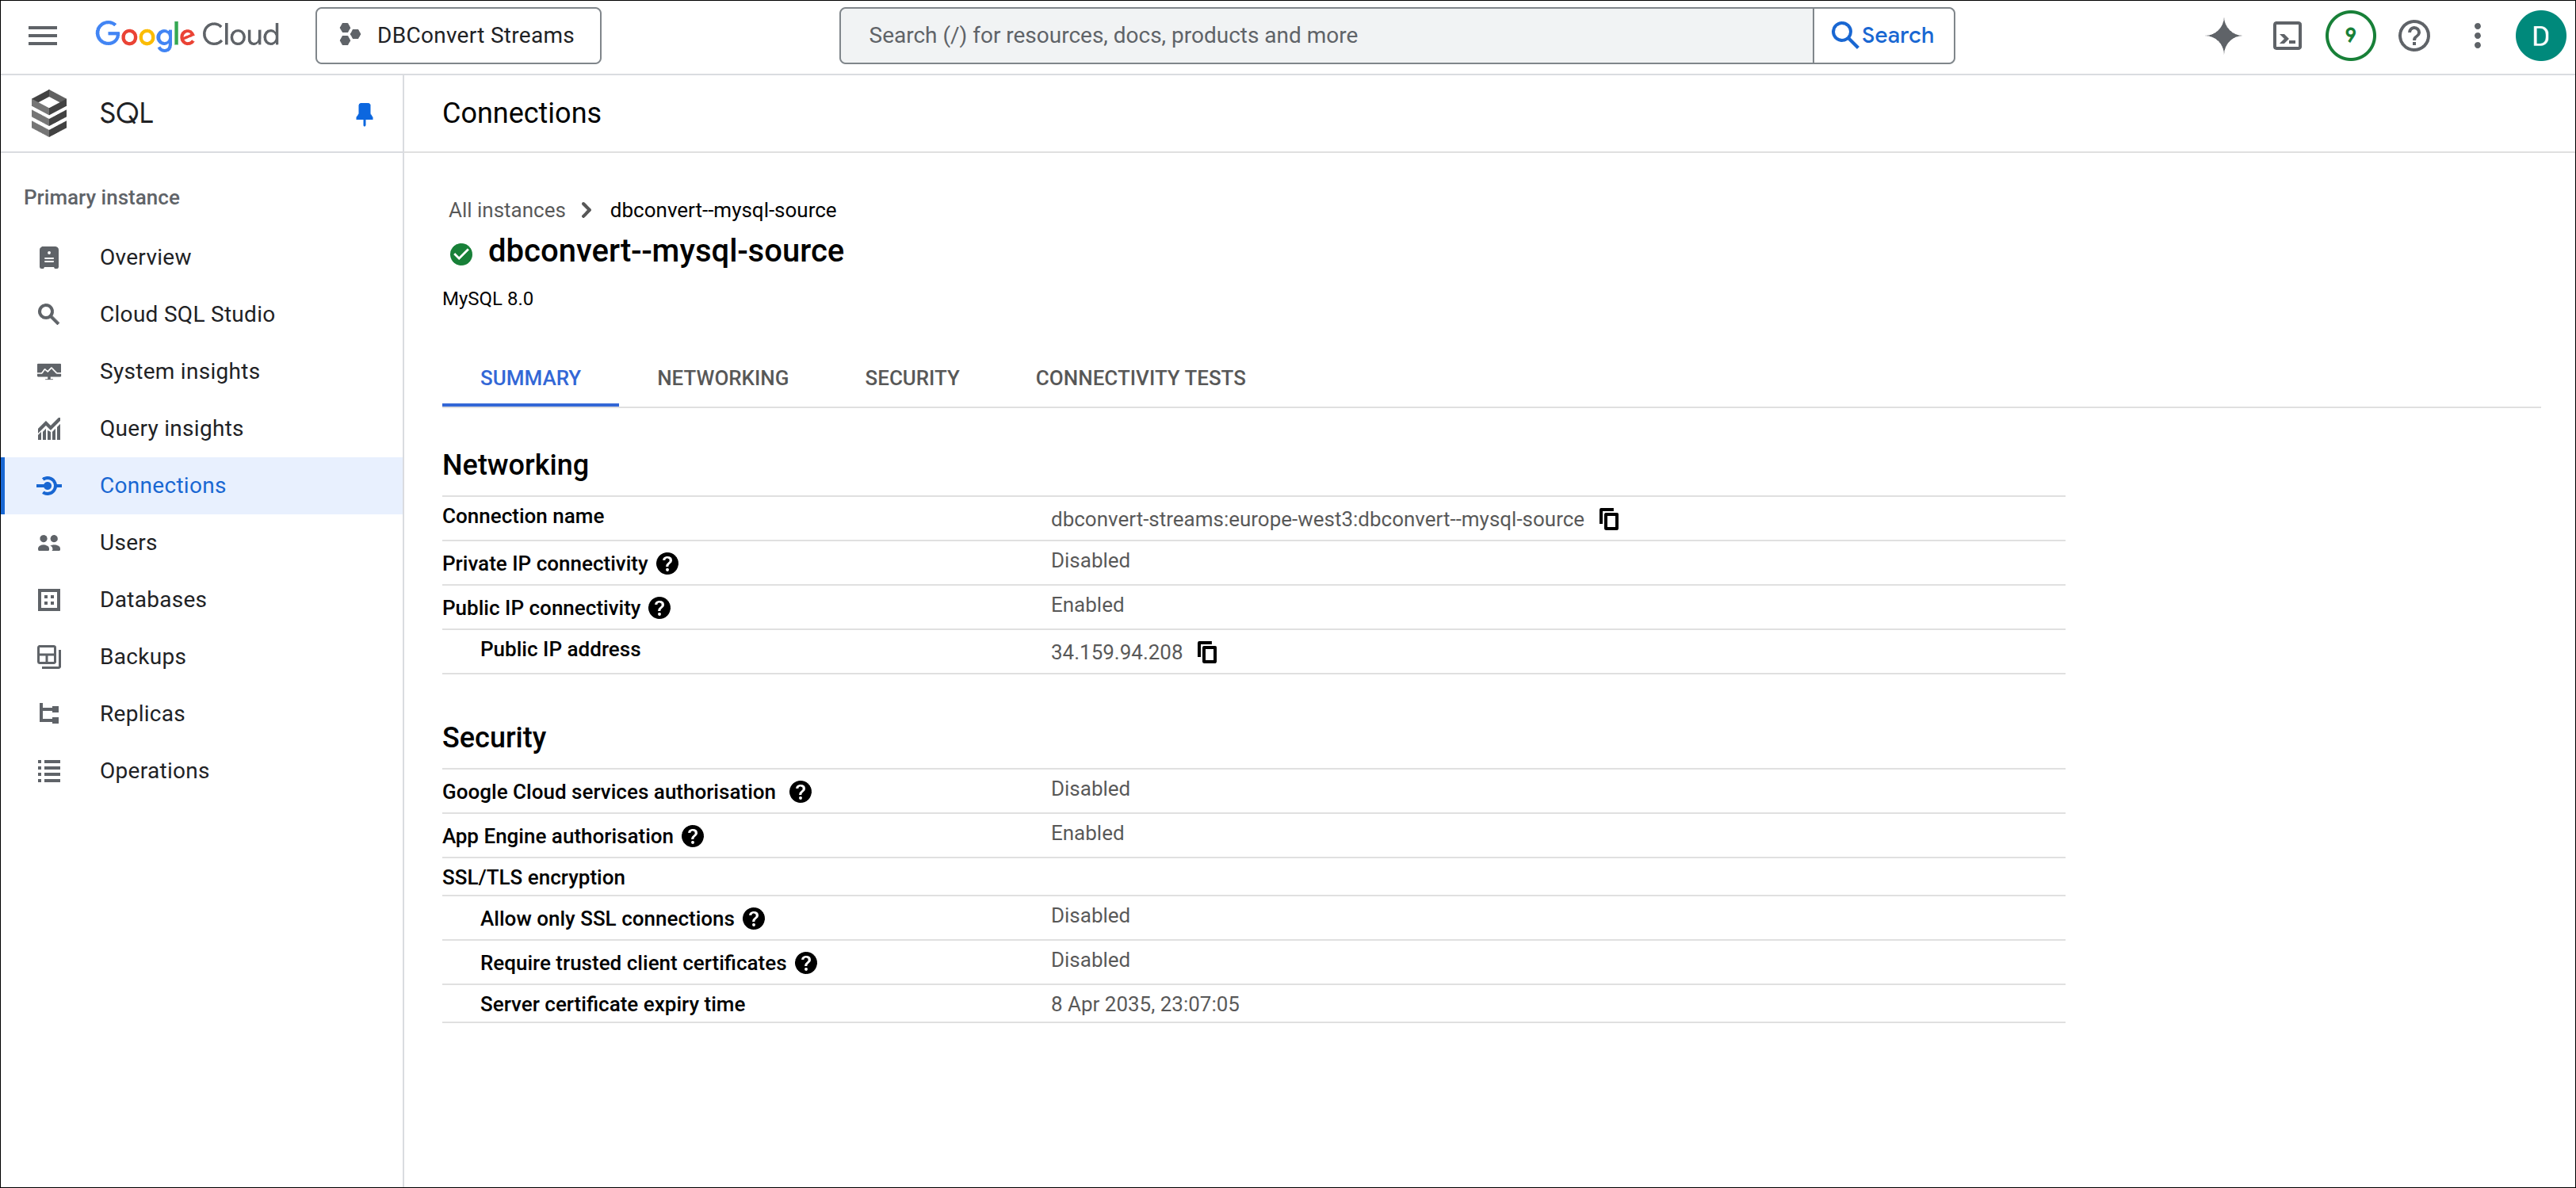Viewport: 2576px width, 1188px height.
Task: Click the SQL product stack icon
Action: [49, 113]
